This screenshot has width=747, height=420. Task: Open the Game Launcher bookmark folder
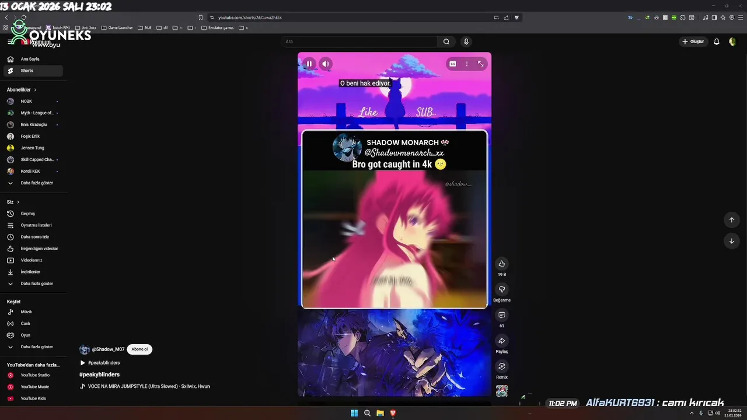coord(117,27)
